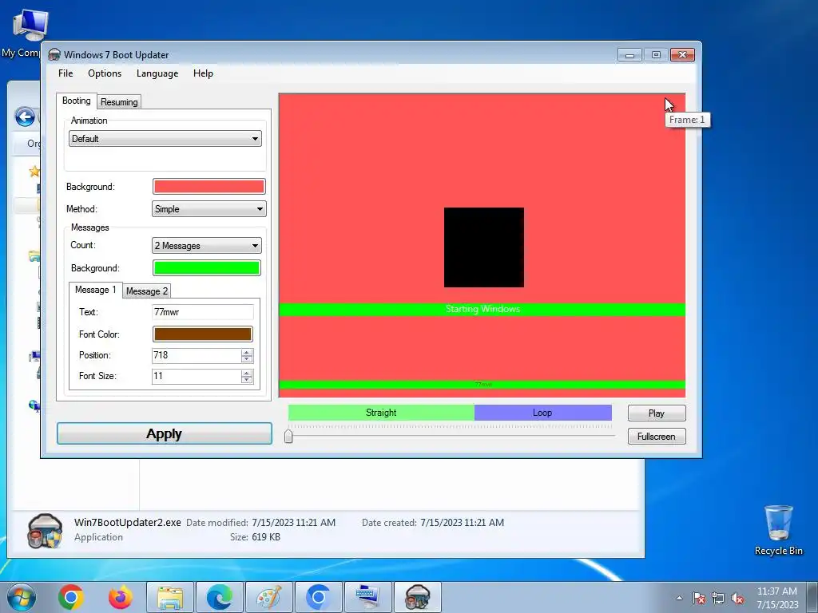Click the message Text field containing 77mwr
The image size is (818, 613).
[x=202, y=312]
